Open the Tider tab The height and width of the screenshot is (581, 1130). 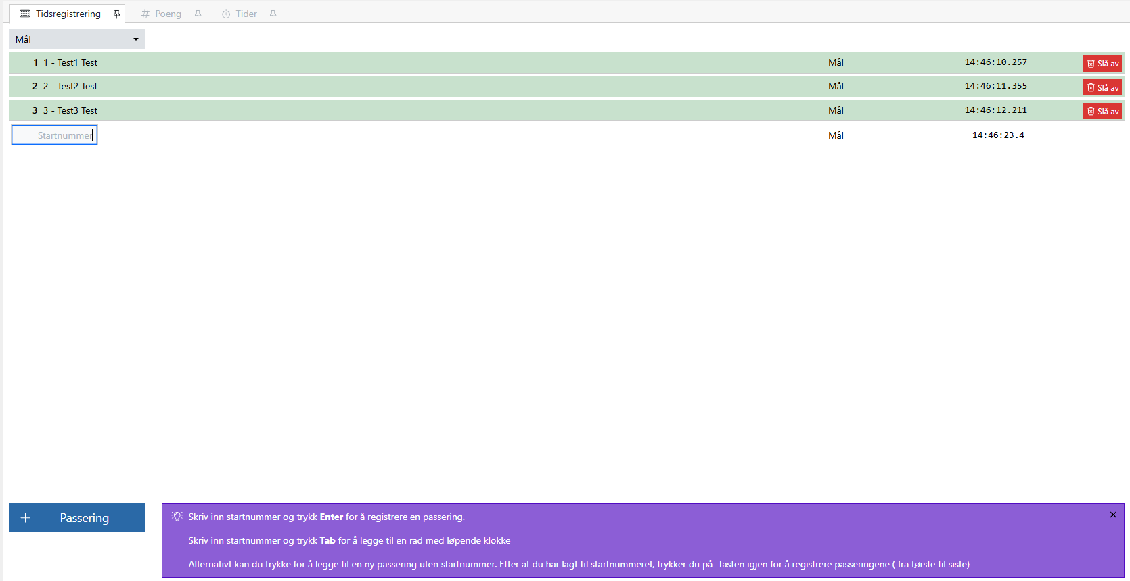click(x=246, y=14)
